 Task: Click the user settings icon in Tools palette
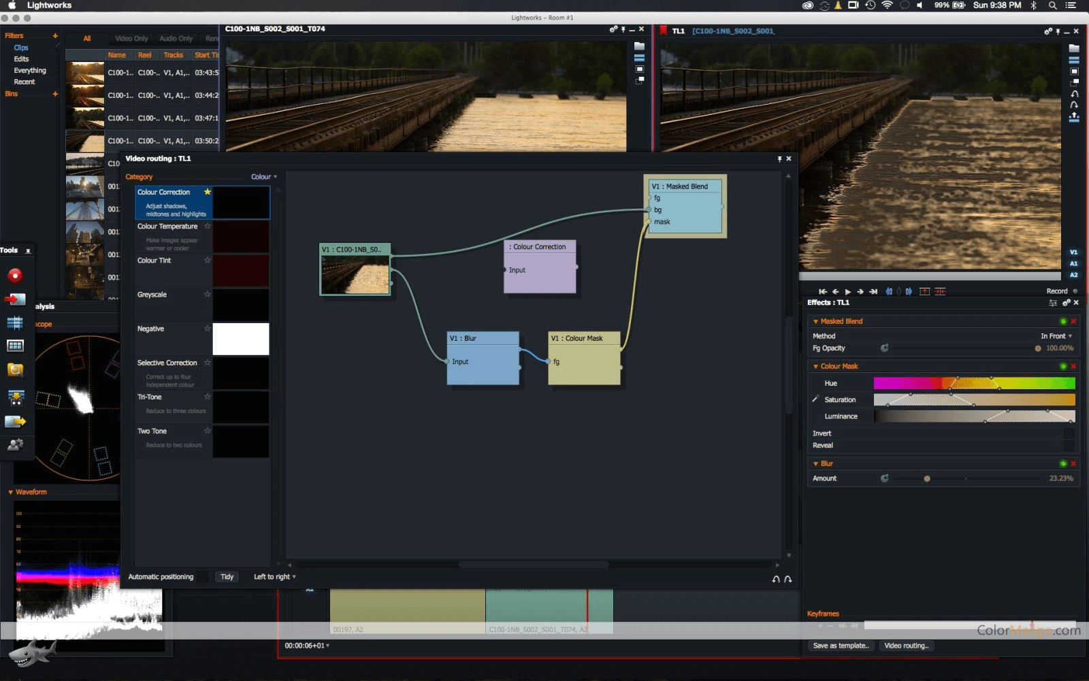point(15,446)
